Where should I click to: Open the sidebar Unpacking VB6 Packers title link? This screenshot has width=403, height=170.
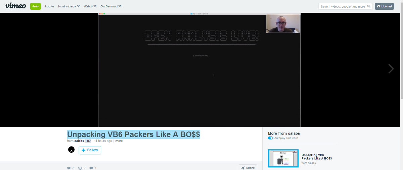[317, 157]
